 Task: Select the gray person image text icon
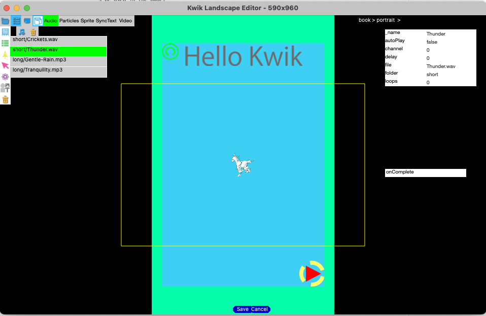[5, 88]
